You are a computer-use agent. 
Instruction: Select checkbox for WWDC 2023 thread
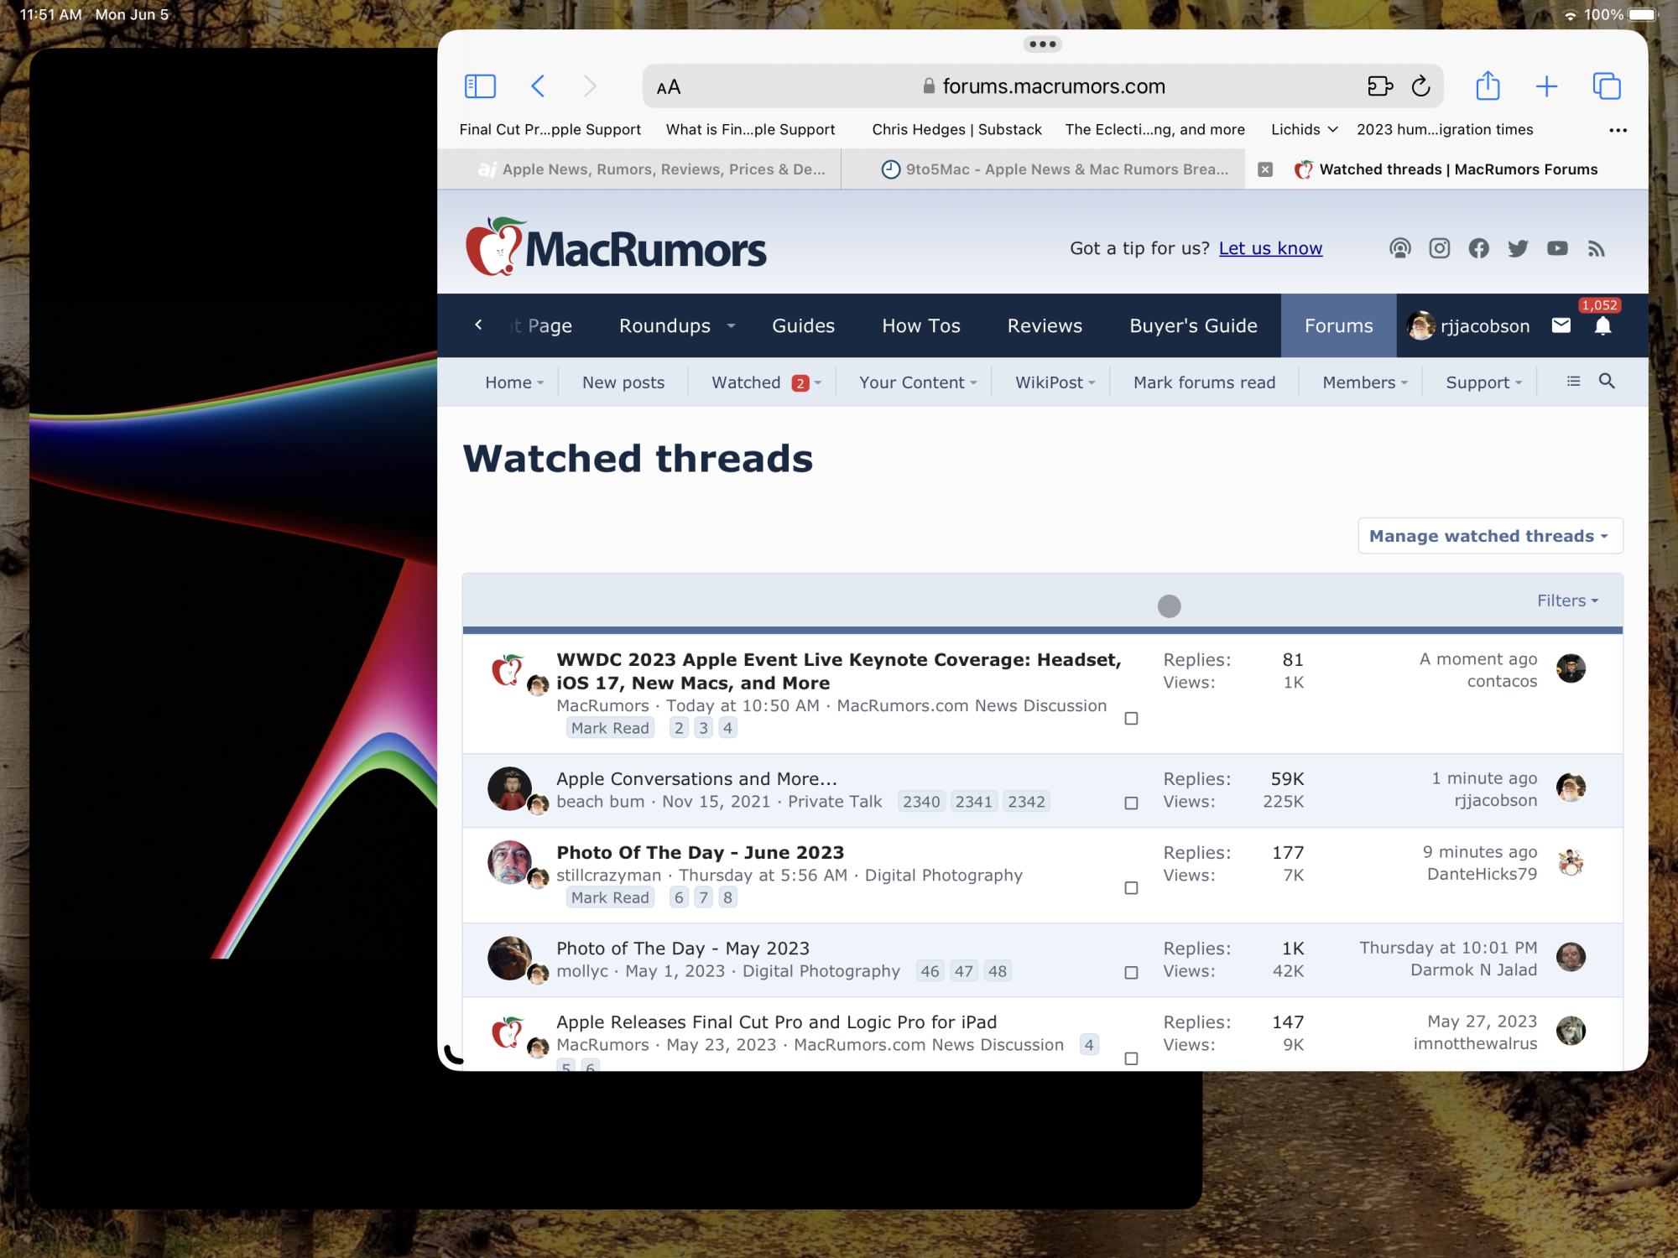(1131, 719)
